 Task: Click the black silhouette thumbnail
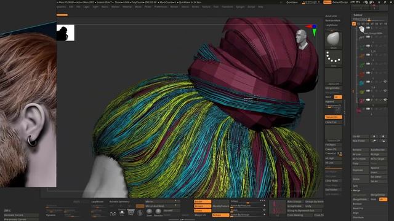click(65, 33)
